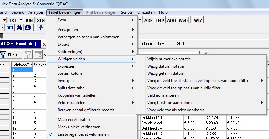269x139 pixels.
Task: Select 'Maak excel-grafiek' menu entry
Action: [74, 119]
